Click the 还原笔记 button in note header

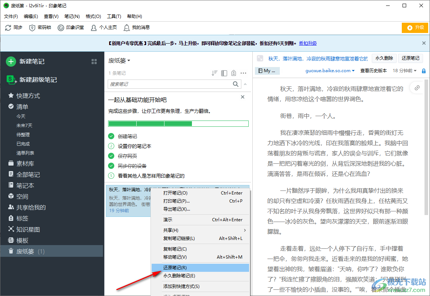coord(410,58)
